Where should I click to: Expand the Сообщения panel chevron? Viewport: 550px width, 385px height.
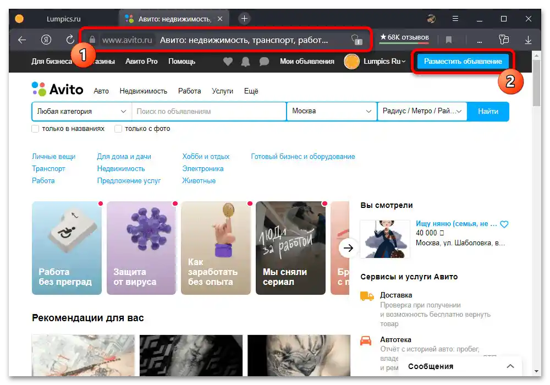(x=510, y=366)
